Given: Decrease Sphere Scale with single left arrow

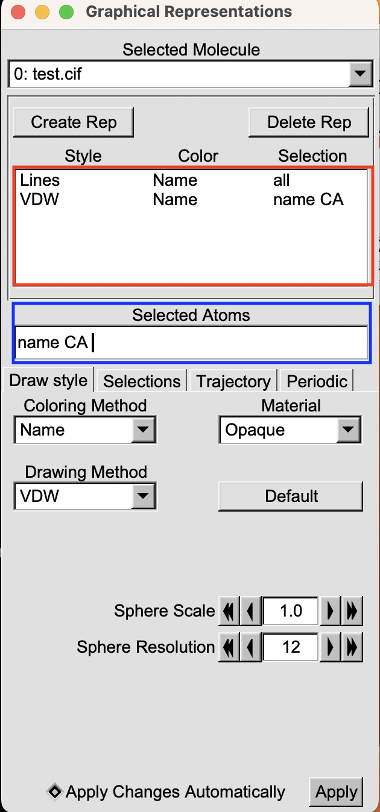Looking at the screenshot, I should (249, 611).
